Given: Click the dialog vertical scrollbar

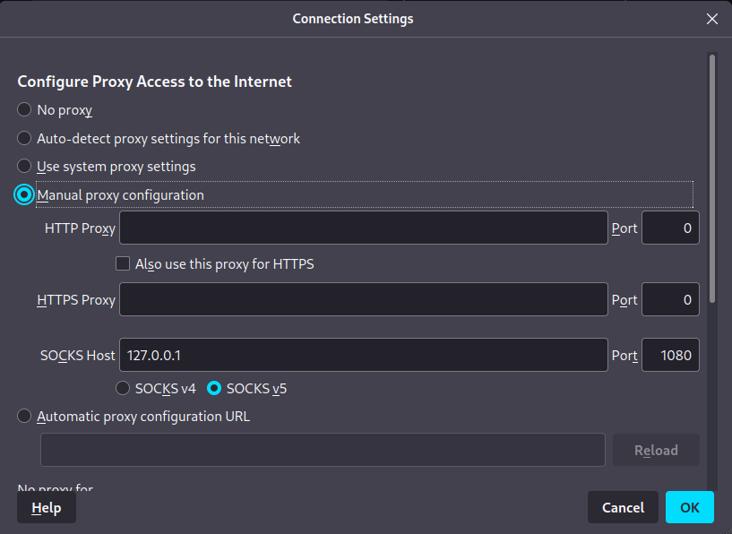Looking at the screenshot, I should (712, 179).
